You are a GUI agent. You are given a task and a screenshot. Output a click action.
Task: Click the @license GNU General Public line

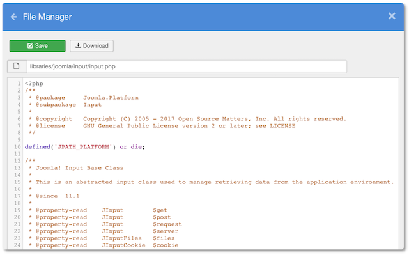point(162,126)
